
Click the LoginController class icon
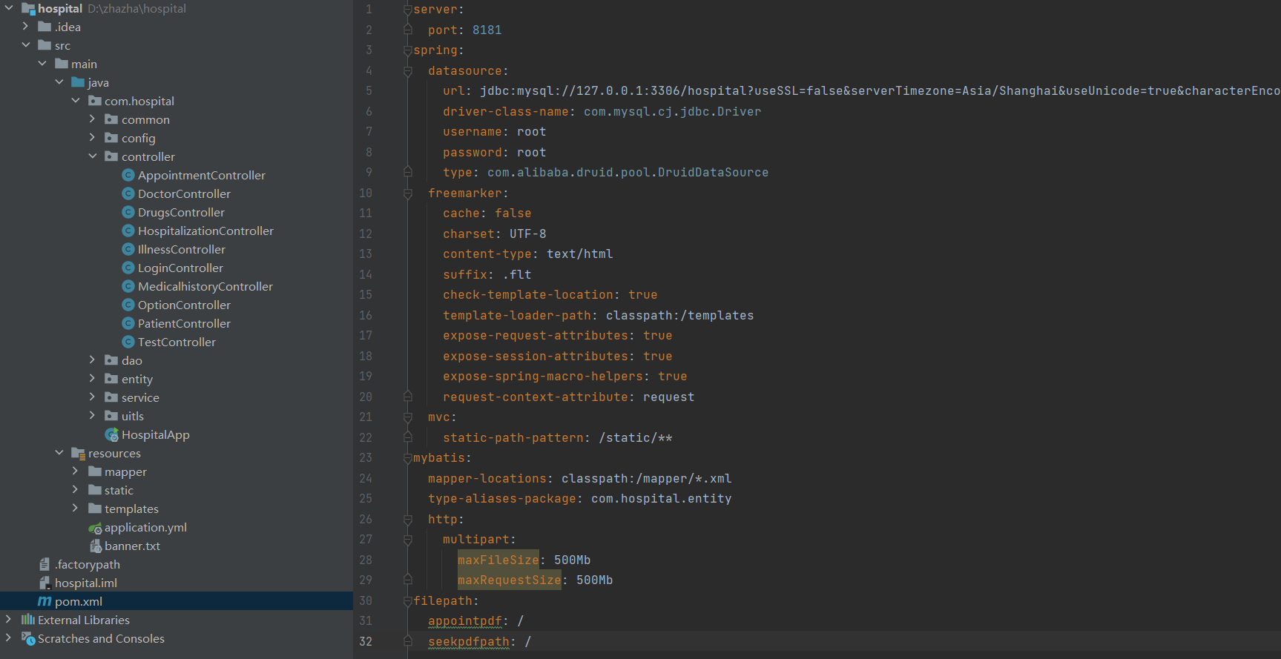[128, 268]
